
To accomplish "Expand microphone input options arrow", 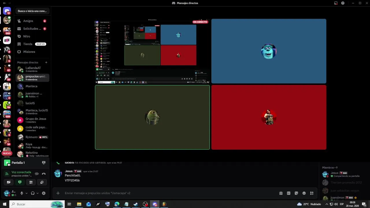I will (x=27, y=193).
